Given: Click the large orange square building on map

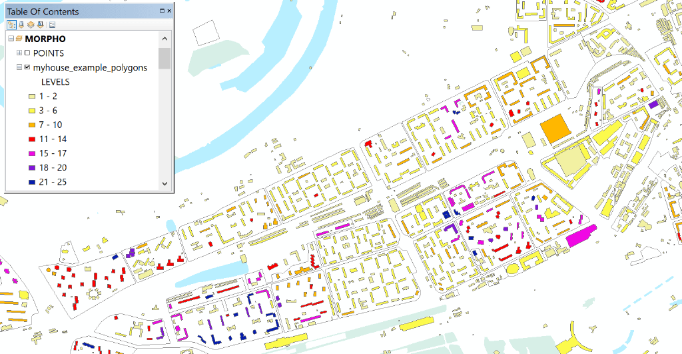Looking at the screenshot, I should pos(555,129).
